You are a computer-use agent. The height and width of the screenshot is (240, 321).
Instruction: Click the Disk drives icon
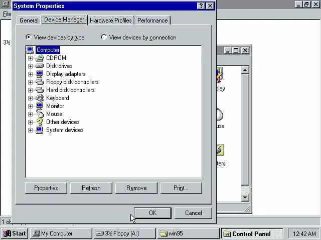point(40,66)
